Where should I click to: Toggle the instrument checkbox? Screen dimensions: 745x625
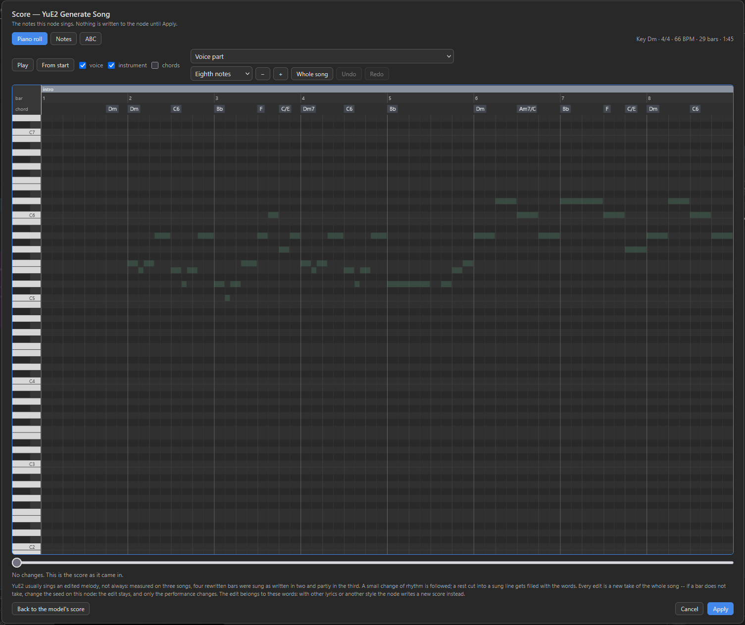click(x=111, y=65)
